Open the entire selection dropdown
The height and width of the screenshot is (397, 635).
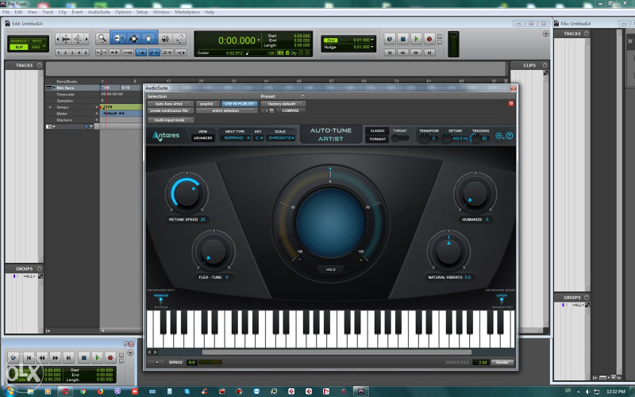click(x=227, y=110)
